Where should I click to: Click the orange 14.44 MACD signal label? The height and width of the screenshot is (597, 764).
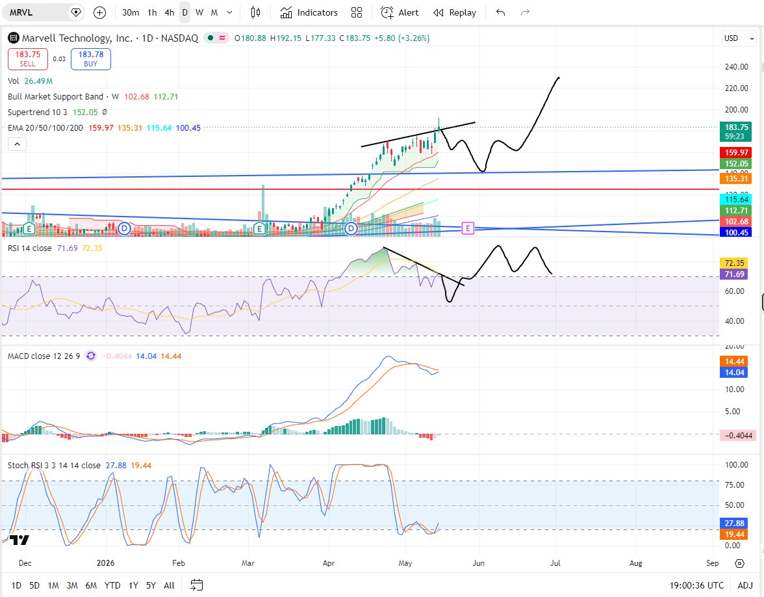click(734, 362)
